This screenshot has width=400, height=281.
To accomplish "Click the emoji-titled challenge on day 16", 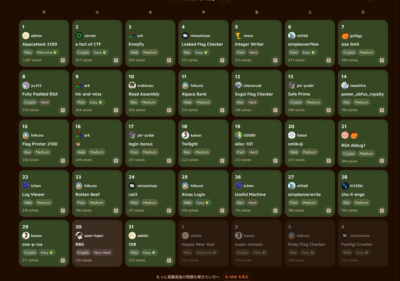I will pos(78,144).
